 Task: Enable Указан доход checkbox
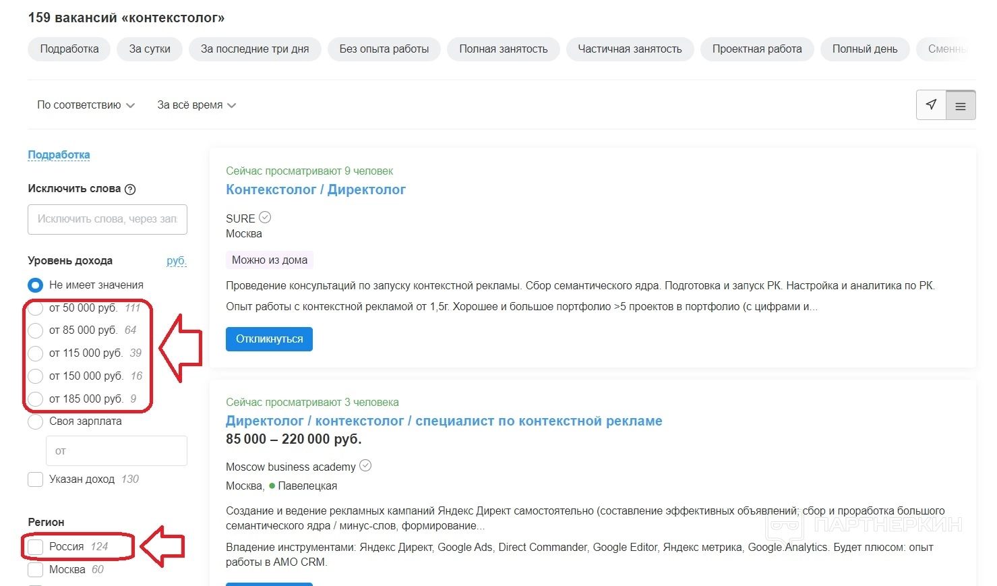pos(36,479)
